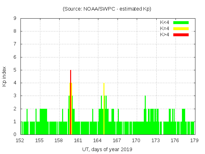Click the x-axis tick label 161

click(78, 141)
